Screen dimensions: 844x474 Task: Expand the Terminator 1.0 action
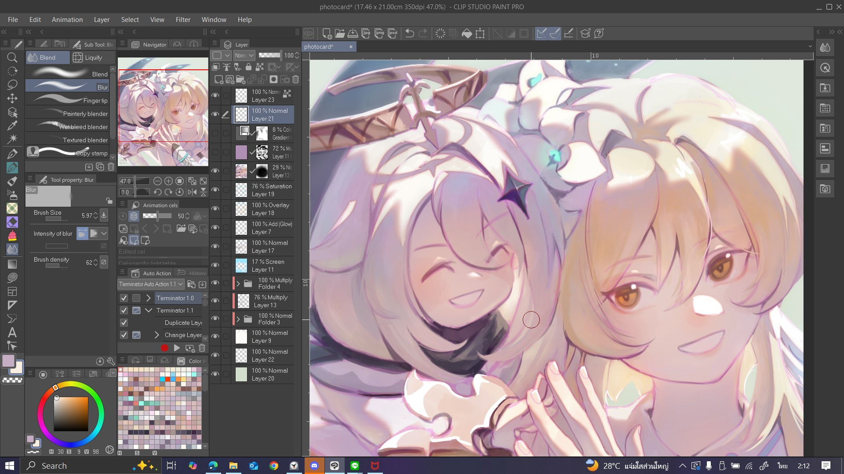pos(149,298)
